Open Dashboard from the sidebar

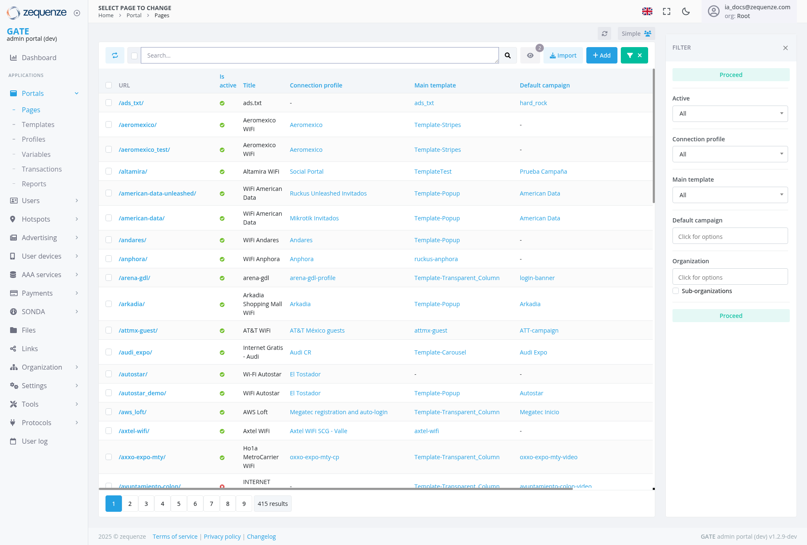[39, 58]
